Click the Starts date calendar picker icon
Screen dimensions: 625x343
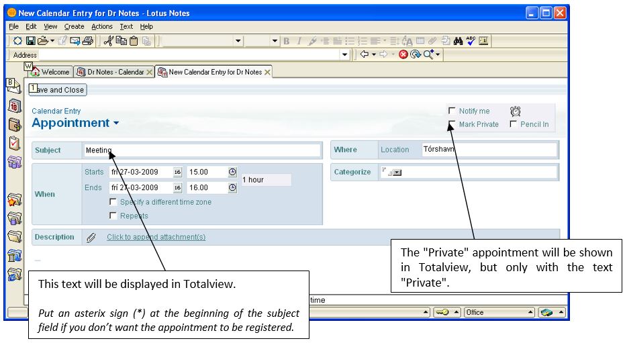click(x=177, y=172)
